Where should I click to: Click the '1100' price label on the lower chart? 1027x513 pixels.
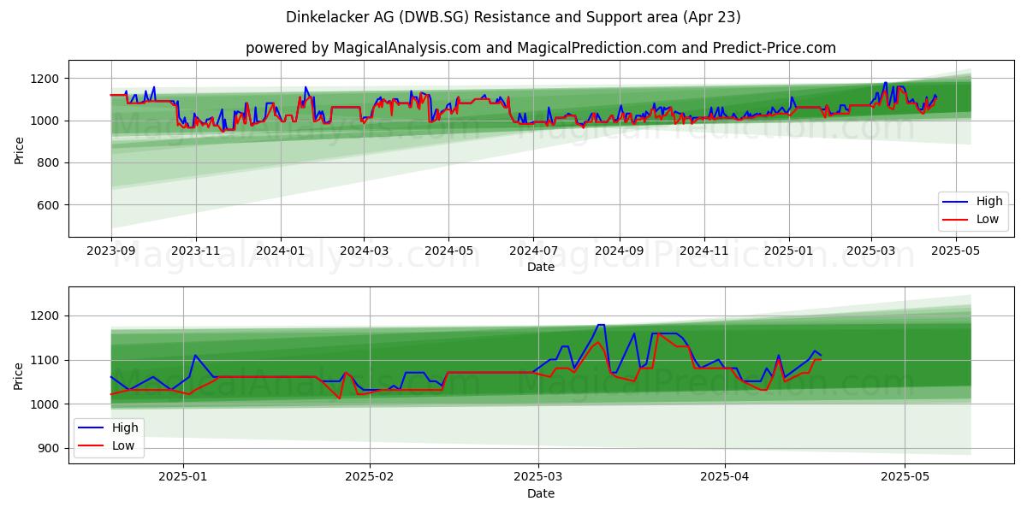(x=47, y=360)
